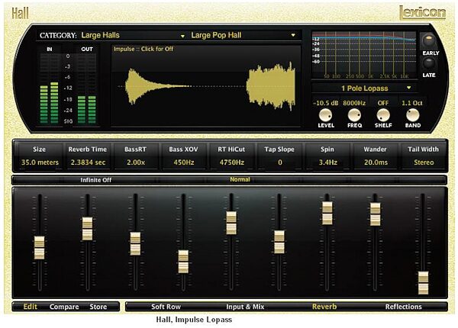Open the Large Pop Hall preset dropdown
Viewport: 458px width, 328px height.
[243, 35]
